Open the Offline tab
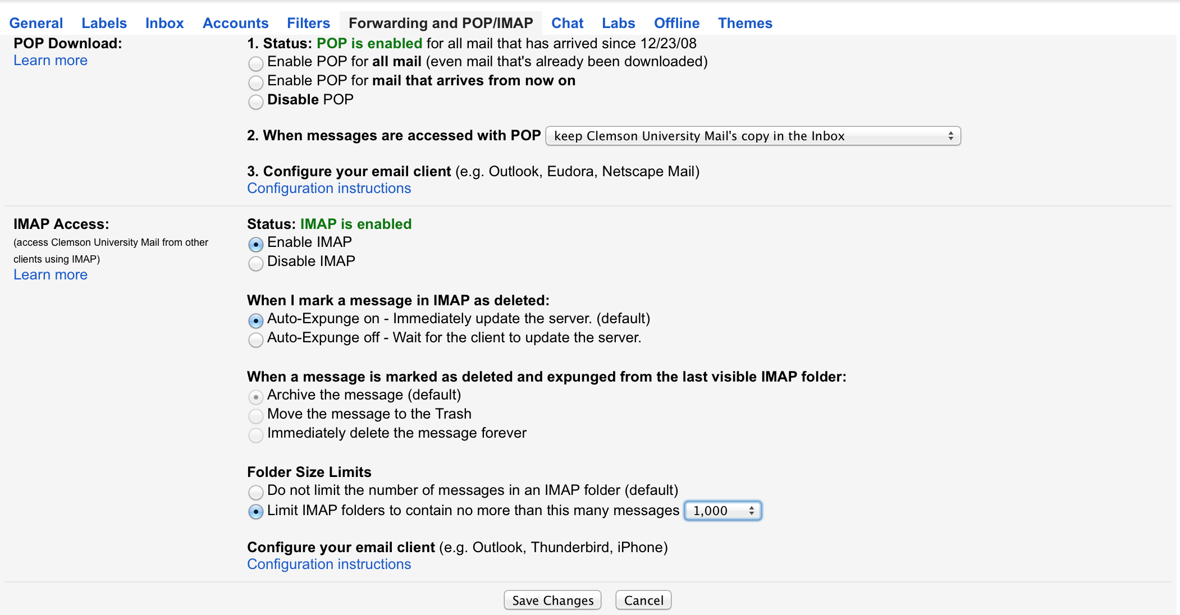The width and height of the screenshot is (1180, 615). coord(676,23)
